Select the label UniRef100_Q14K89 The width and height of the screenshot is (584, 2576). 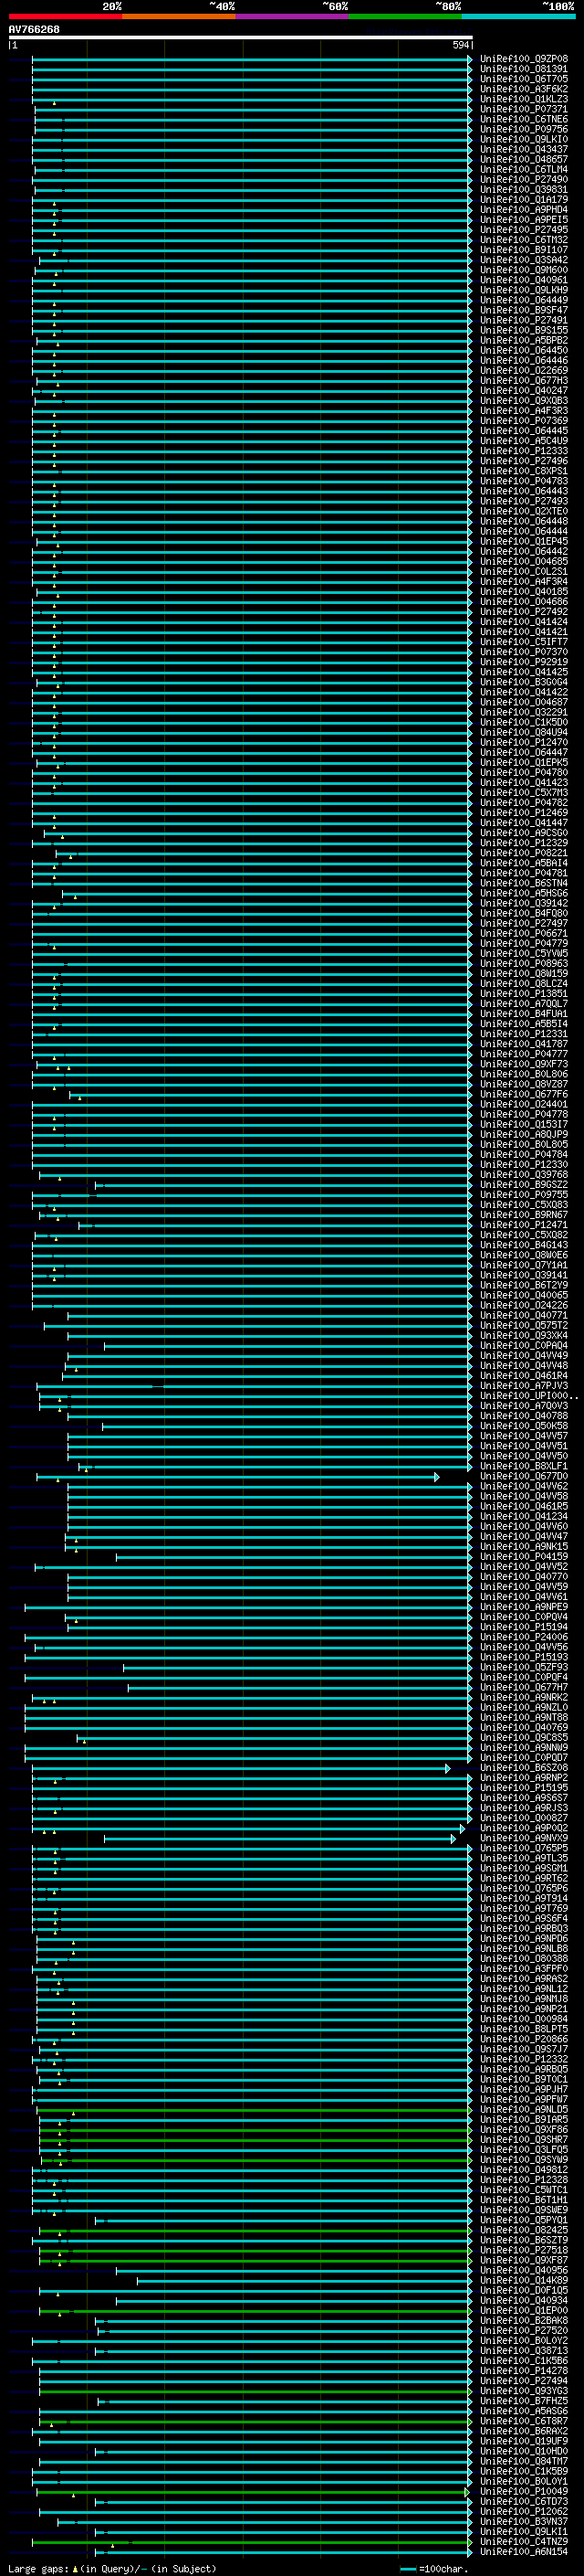tap(524, 2280)
